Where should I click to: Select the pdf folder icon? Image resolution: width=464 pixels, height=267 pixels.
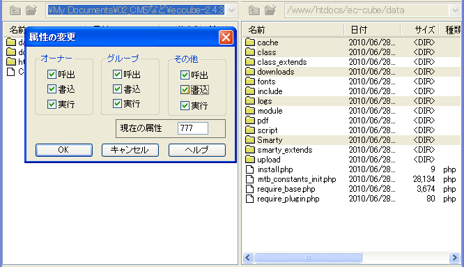(x=250, y=120)
